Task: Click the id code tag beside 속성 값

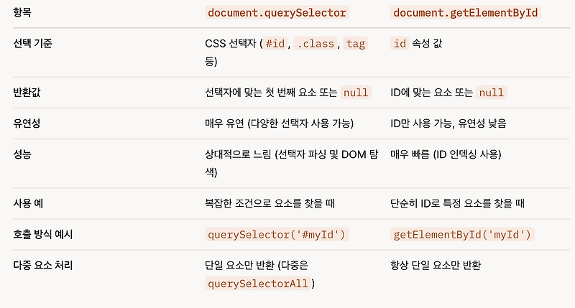Action: [400, 44]
